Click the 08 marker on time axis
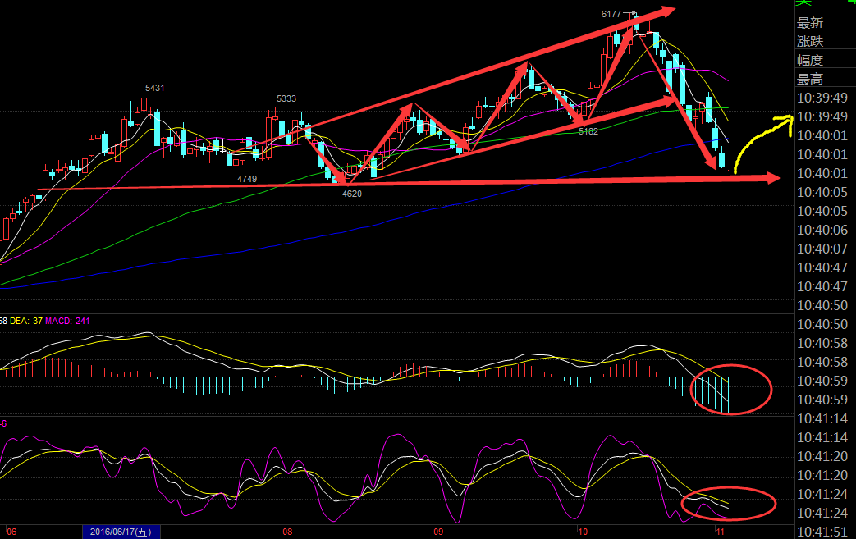Screen dimensions: 856x539 286,532
